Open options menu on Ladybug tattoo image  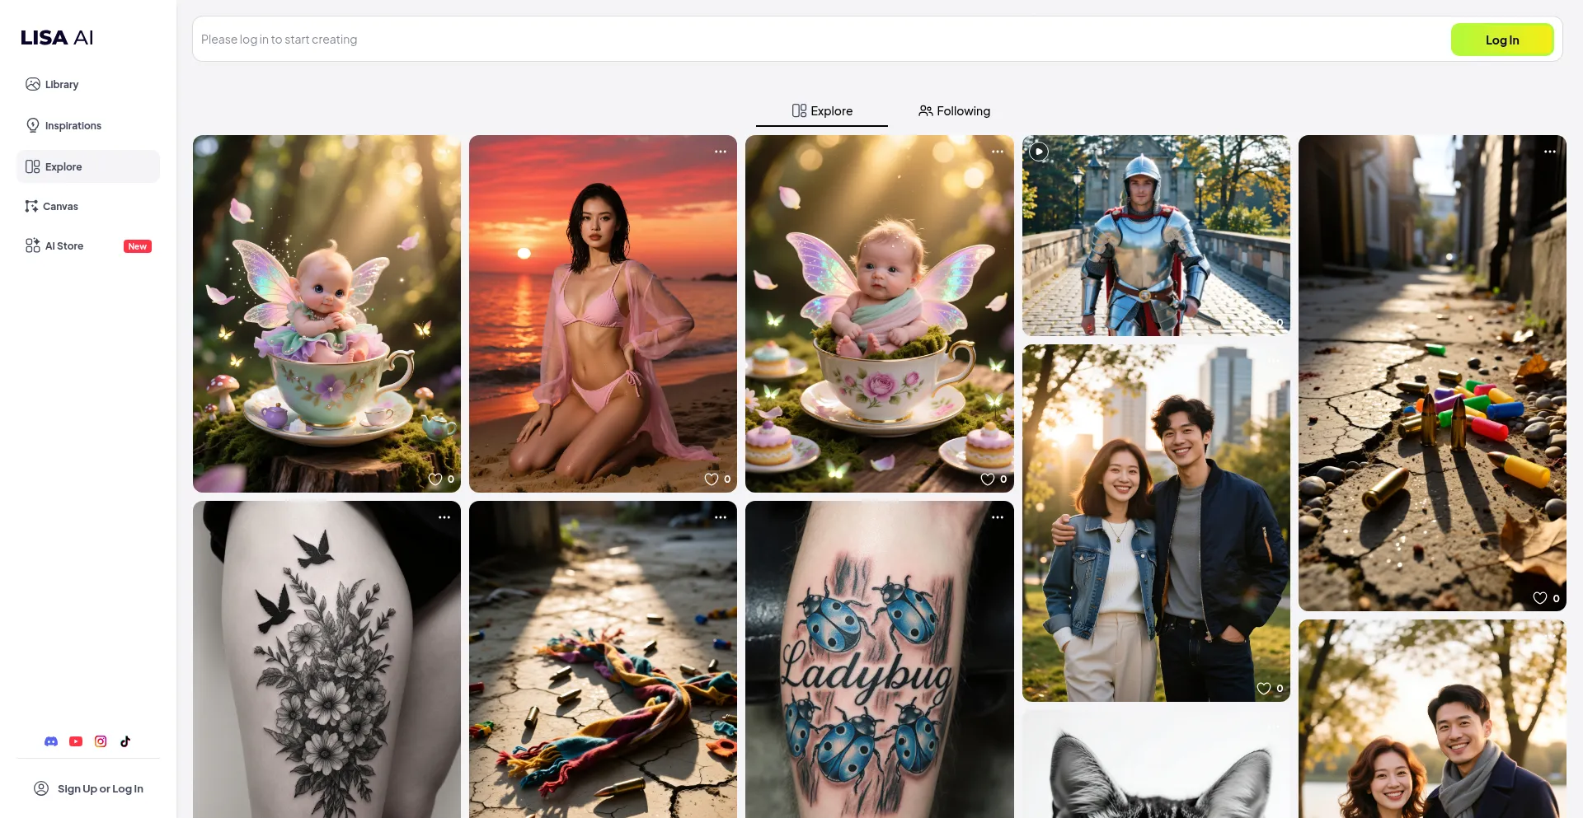998,517
